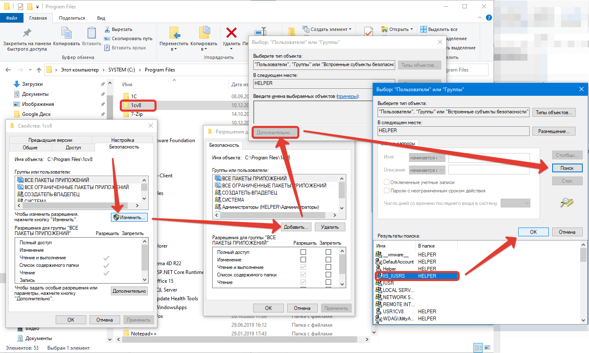
Task: Open the Name 'начинается с' dropdown
Action: (427, 158)
